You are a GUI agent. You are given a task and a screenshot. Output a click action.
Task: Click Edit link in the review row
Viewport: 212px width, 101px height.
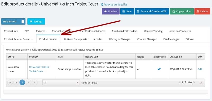(x=200, y=69)
